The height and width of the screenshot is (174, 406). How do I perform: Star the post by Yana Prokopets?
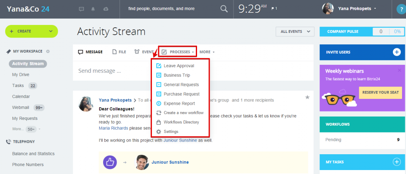(x=307, y=97)
